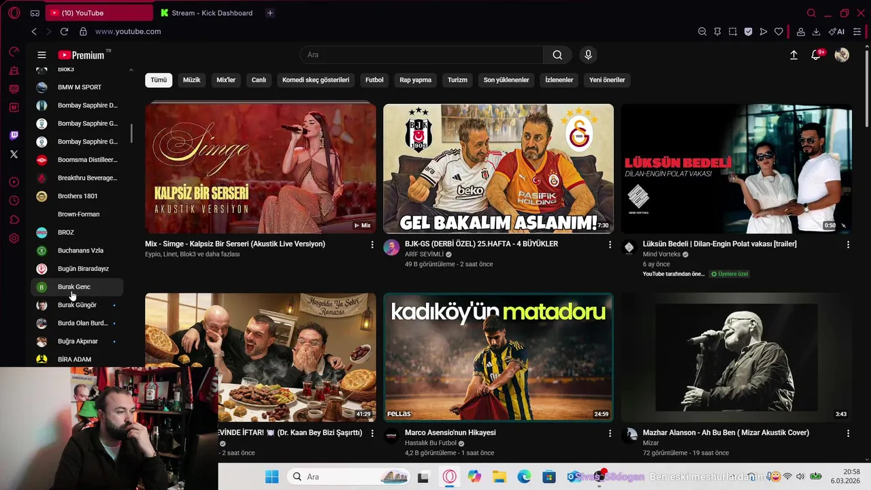This screenshot has height=490, width=871.
Task: Click the YouTube Premium logo
Action: [81, 55]
